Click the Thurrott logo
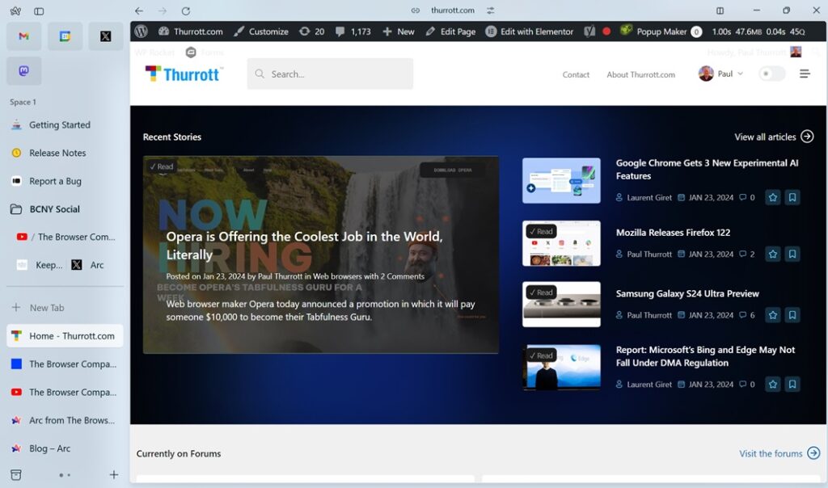The width and height of the screenshot is (828, 488). pyautogui.click(x=184, y=74)
